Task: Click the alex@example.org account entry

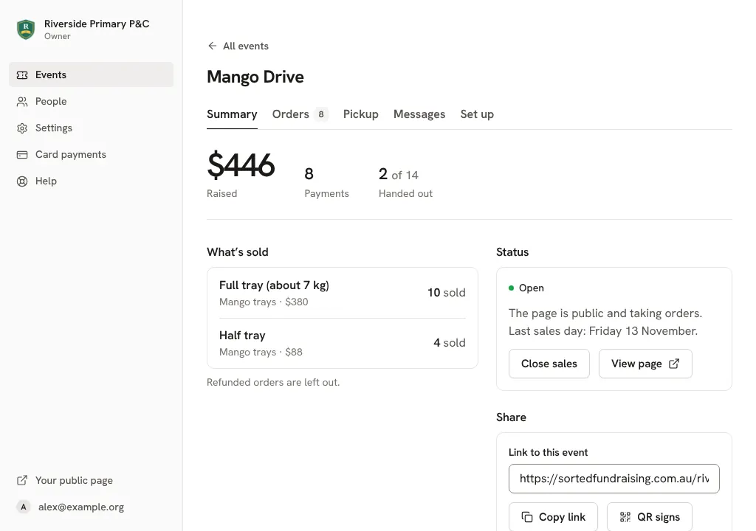Action: click(91, 507)
